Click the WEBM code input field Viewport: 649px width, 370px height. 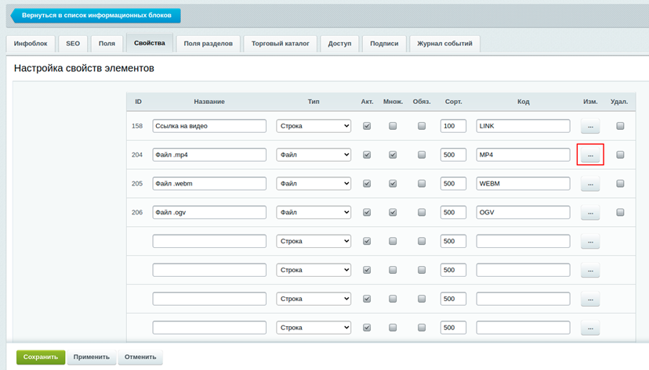coord(523,184)
